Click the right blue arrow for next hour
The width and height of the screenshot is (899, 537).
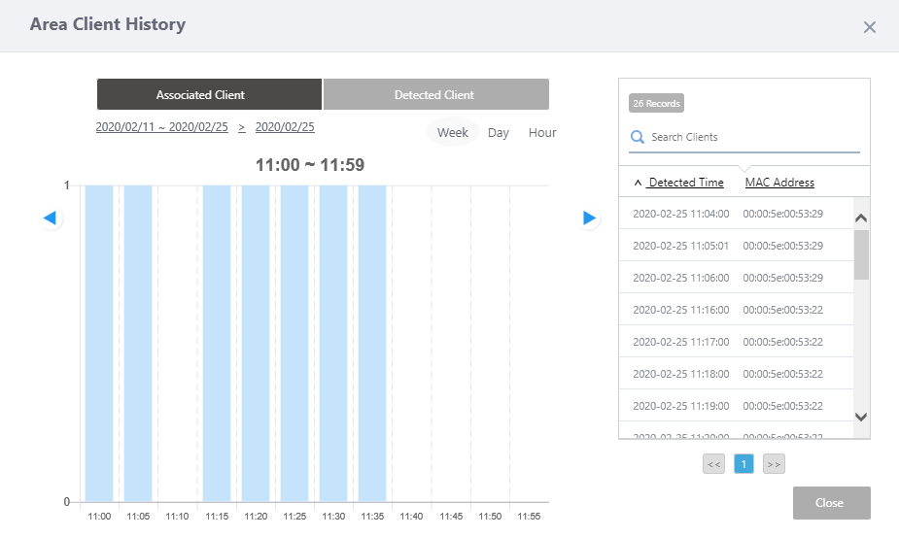point(589,218)
